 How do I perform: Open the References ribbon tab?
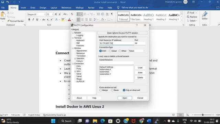[x=66, y=8]
